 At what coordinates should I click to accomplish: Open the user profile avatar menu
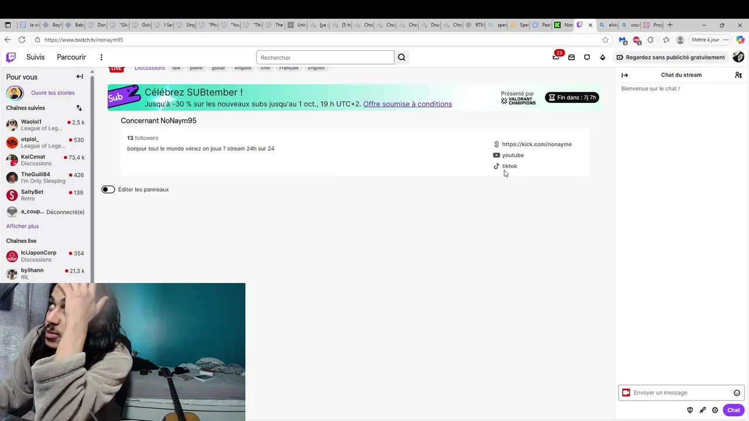(x=738, y=57)
